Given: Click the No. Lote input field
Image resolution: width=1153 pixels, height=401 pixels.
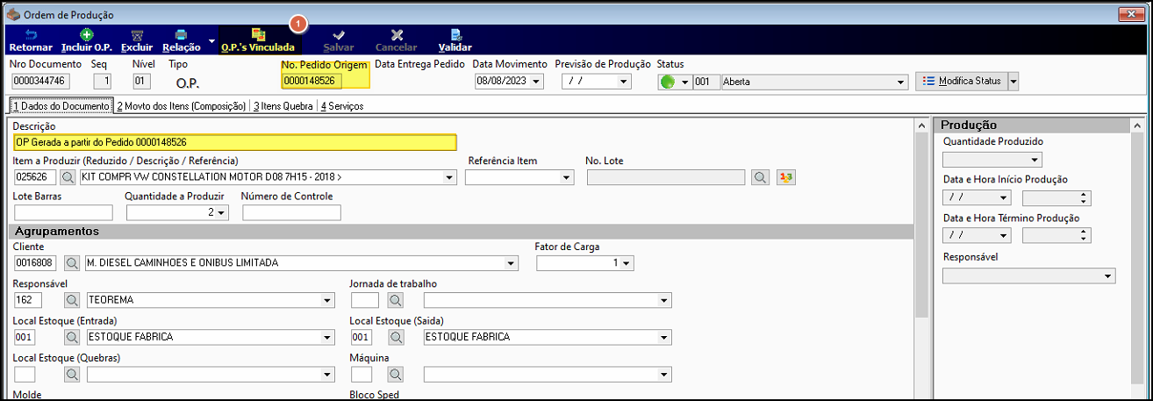Looking at the screenshot, I should click(667, 177).
